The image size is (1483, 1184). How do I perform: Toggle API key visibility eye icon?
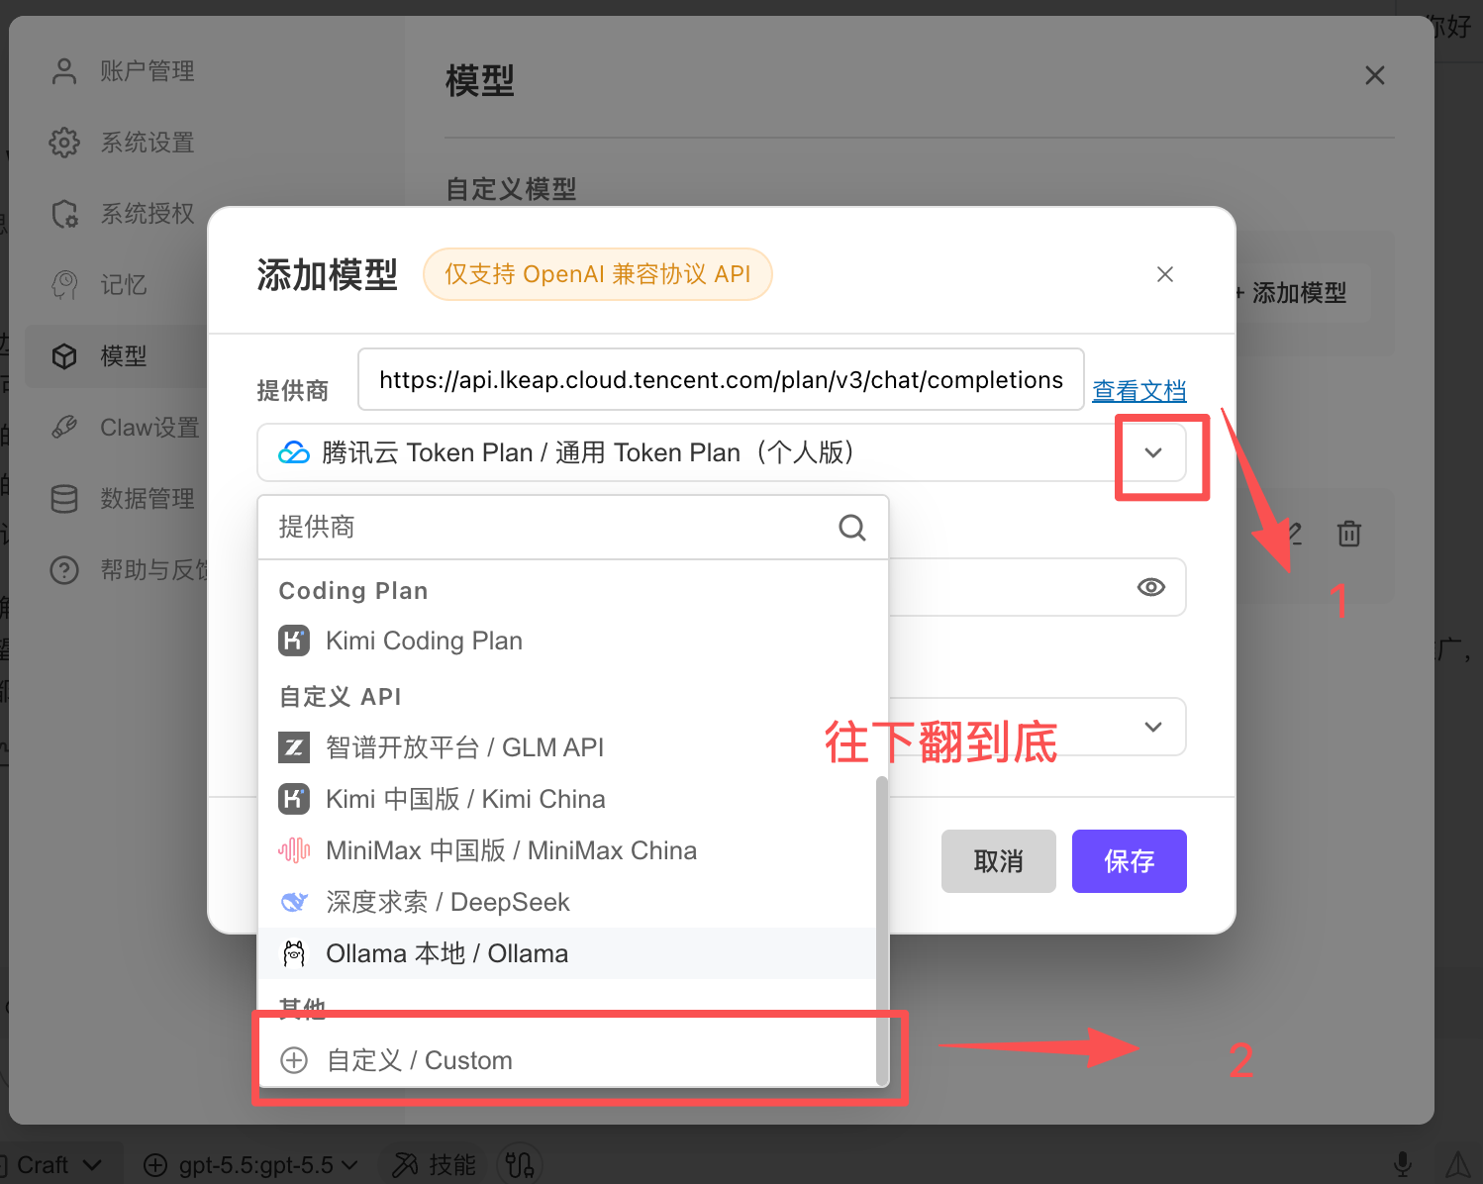coord(1151,587)
